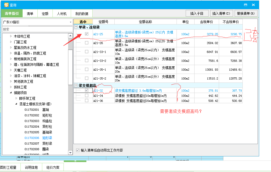Uncheck the A21-32 row checkbox
This screenshot has width=271, height=172.
click(x=87, y=90)
